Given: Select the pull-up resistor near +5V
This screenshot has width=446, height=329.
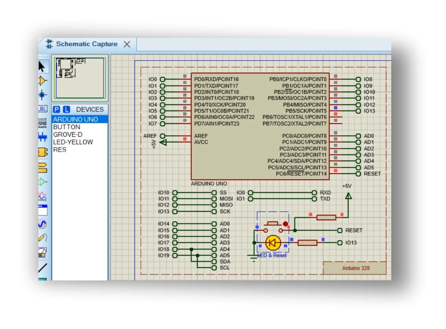Looking at the screenshot, I should coord(326,217).
